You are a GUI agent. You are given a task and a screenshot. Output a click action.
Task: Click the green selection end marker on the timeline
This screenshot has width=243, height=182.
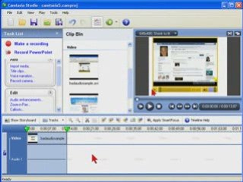67,129
